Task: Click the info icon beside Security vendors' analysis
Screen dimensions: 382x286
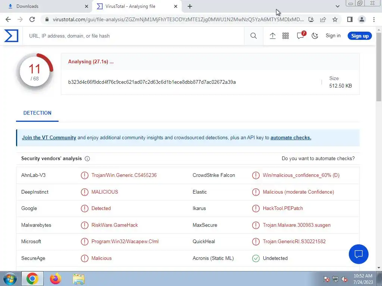Action: (x=87, y=159)
